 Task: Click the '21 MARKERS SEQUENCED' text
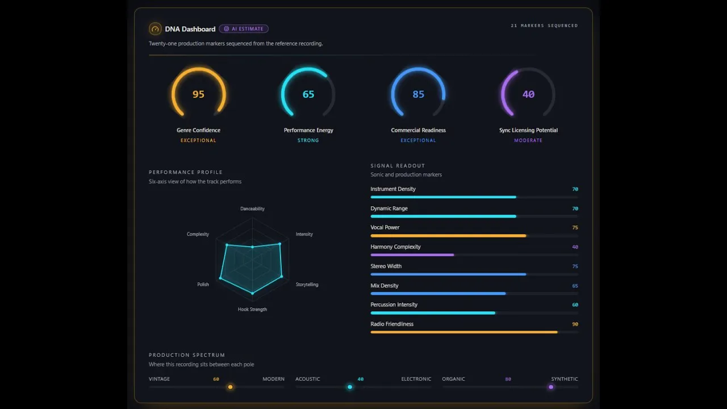point(544,26)
